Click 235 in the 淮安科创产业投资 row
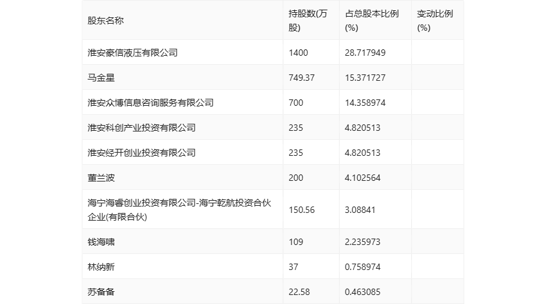Image resolution: width=546 pixels, height=304 pixels. tap(295, 128)
